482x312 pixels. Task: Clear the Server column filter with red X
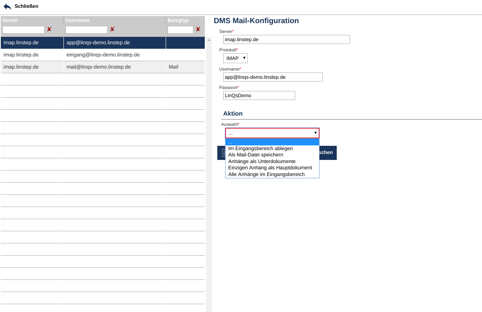pyautogui.click(x=49, y=29)
